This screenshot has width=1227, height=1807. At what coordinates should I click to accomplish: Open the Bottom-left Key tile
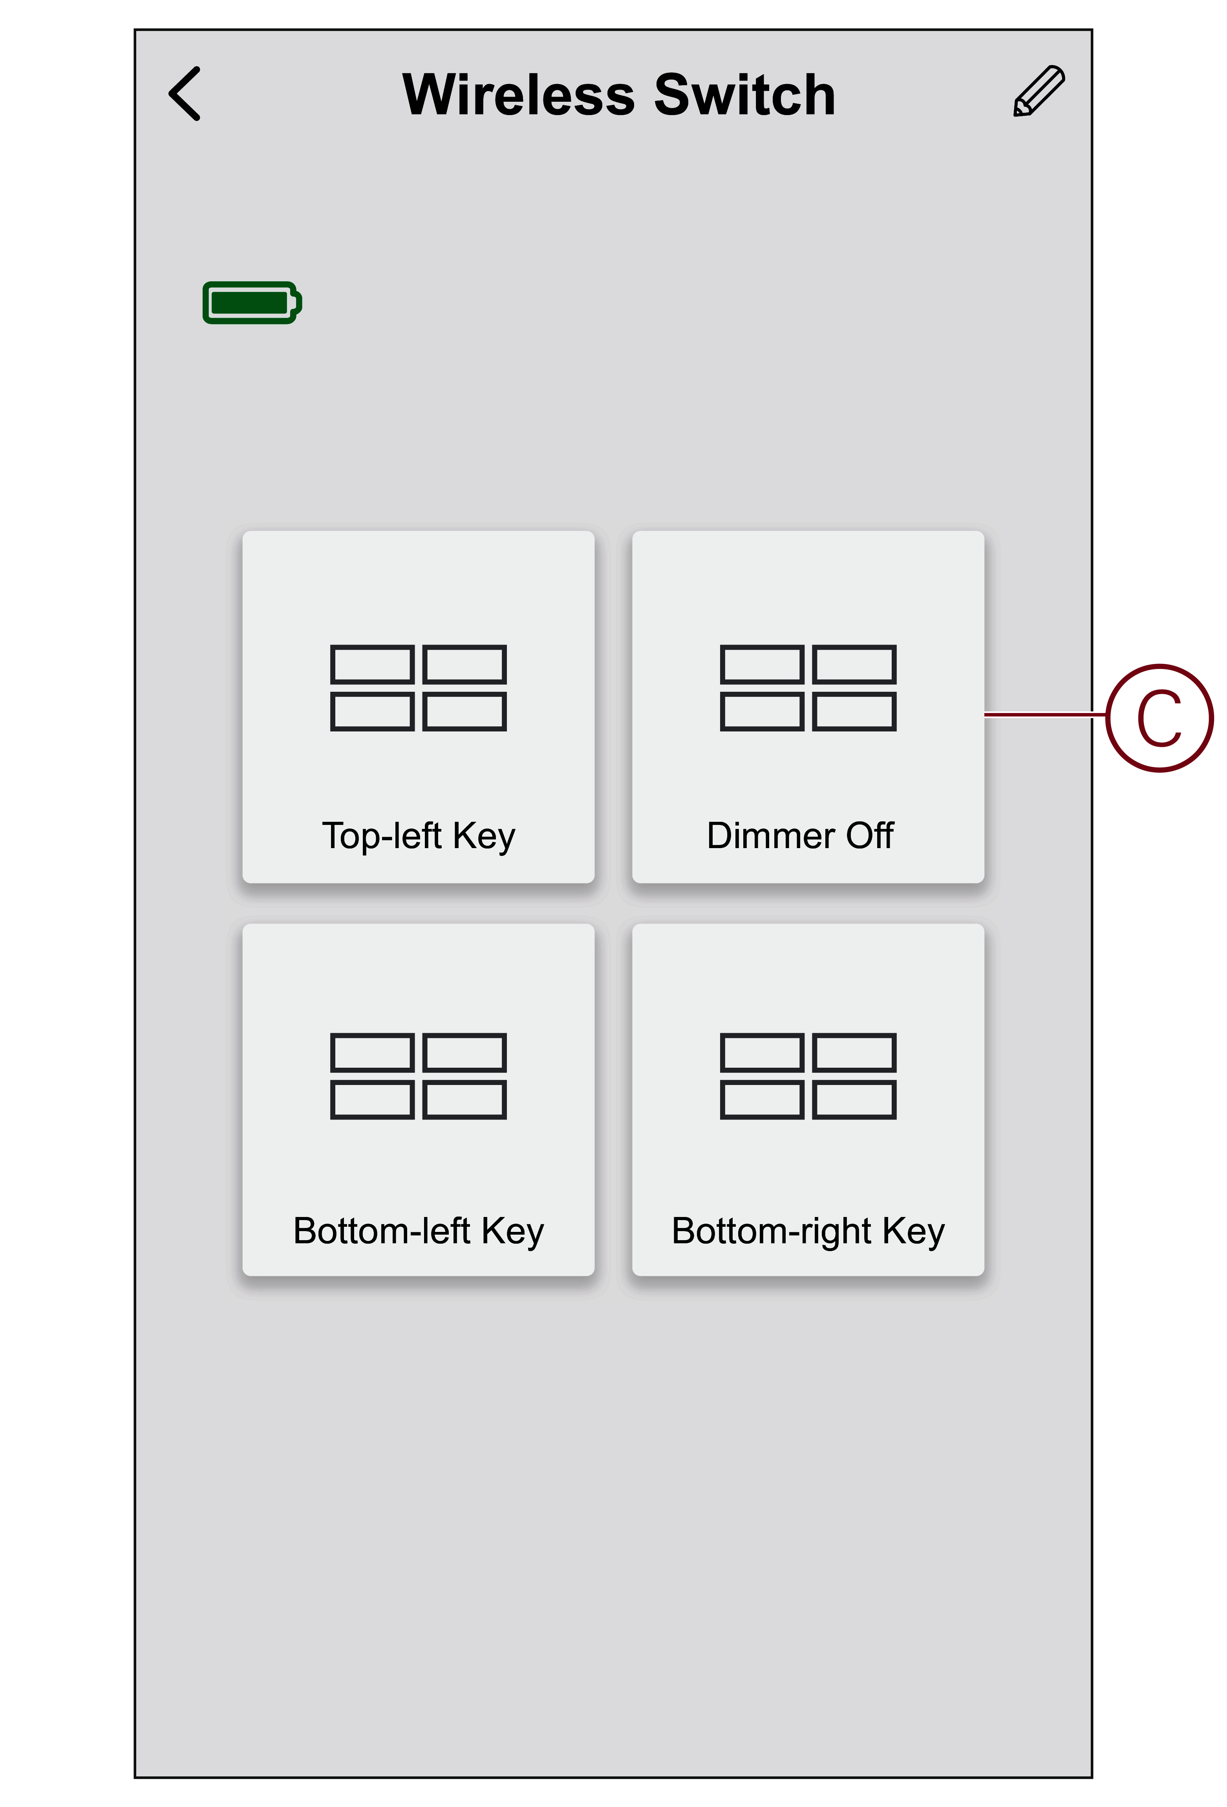pos(418,1100)
